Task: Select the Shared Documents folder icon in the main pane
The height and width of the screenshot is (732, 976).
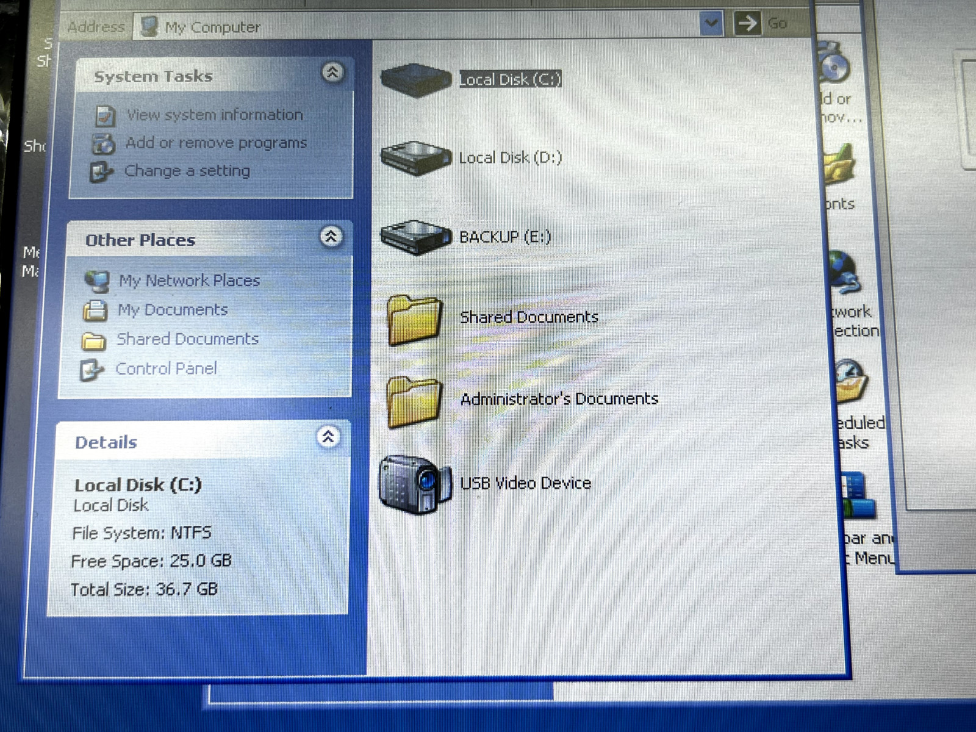Action: point(415,319)
